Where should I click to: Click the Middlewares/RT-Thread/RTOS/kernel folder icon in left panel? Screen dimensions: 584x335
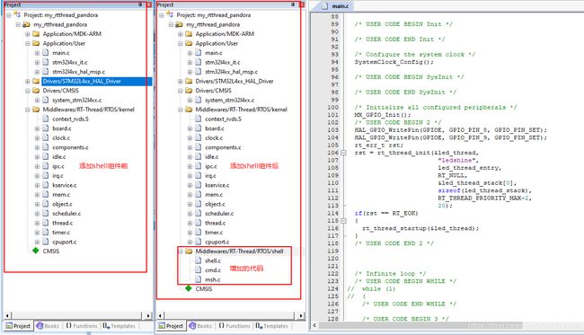pos(36,110)
